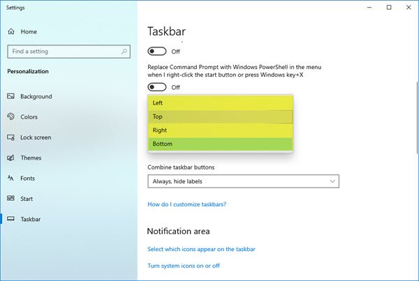Toggle the switch directly under the Taskbar heading
This screenshot has height=281, width=419.
click(x=157, y=51)
